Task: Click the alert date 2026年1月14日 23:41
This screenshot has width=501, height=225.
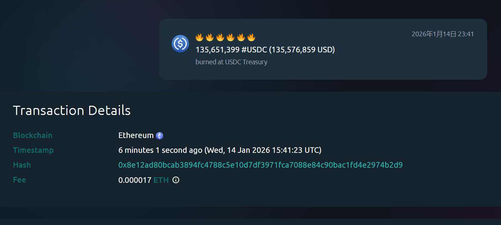Action: [443, 34]
